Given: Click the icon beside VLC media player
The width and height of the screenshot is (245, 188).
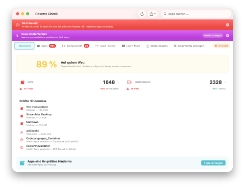Looking at the screenshot, I should [22, 108].
